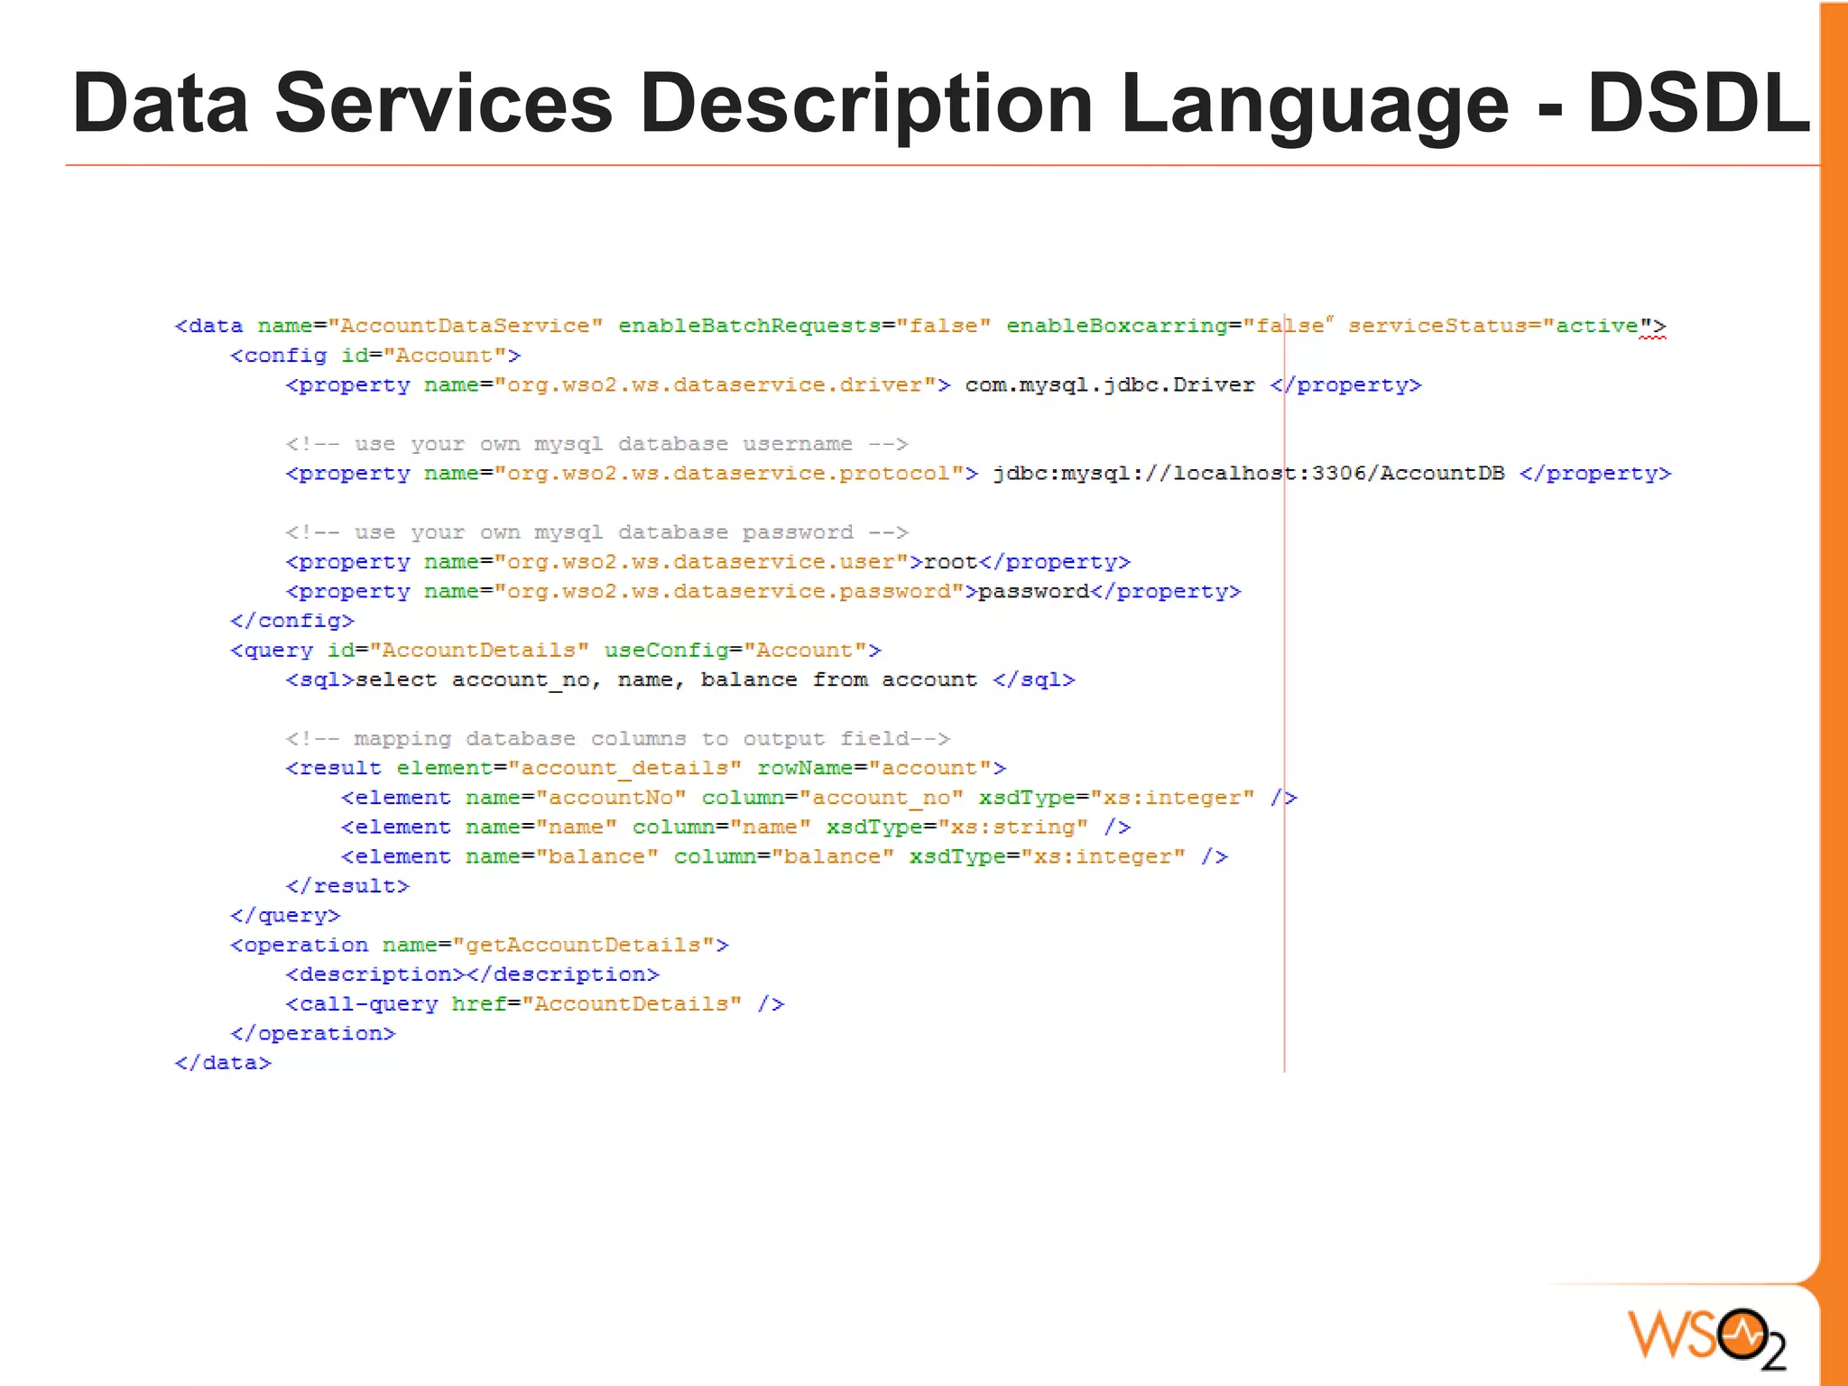The width and height of the screenshot is (1848, 1386).
Task: Click the empty '<description></description>' tag
Action: click(472, 975)
